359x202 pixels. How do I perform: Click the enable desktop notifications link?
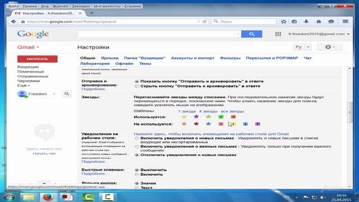(x=211, y=134)
